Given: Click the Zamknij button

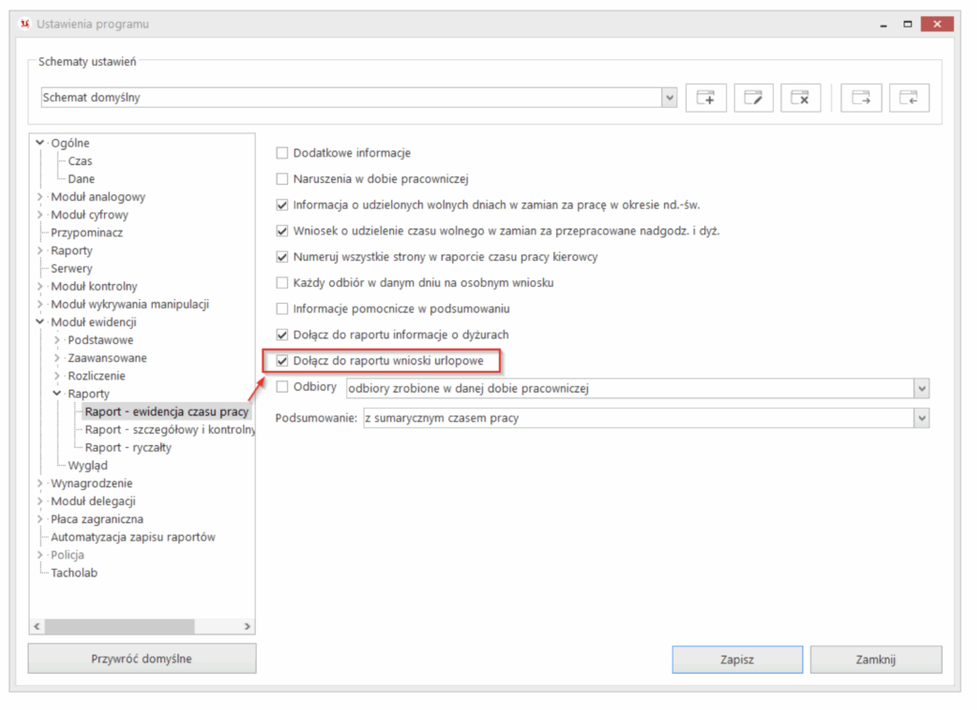Looking at the screenshot, I should click(x=875, y=659).
